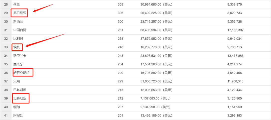Select the 巴基斯坦 country name
This screenshot has height=120, width=271.
click(x=20, y=90)
